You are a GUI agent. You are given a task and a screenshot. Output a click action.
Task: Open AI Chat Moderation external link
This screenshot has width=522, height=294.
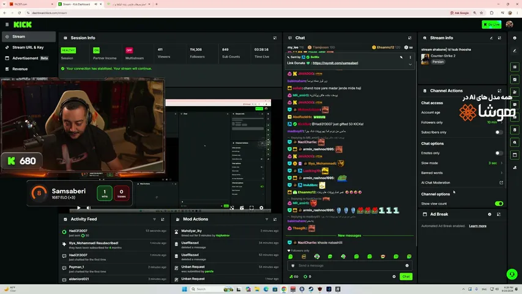tap(501, 183)
